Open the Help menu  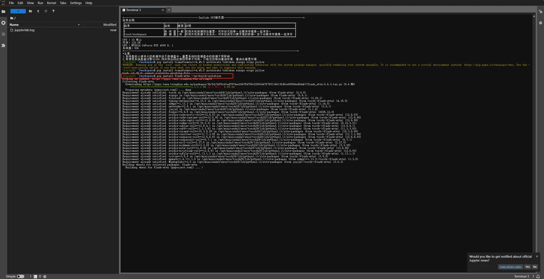[x=89, y=3]
